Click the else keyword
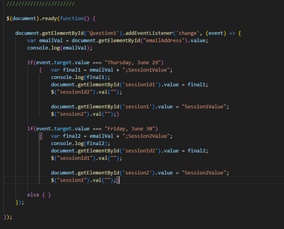The width and height of the screenshot is (284, 229). click(33, 195)
